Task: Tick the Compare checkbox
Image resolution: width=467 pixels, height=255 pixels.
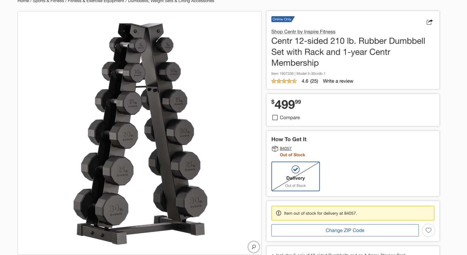Action: coord(275,118)
